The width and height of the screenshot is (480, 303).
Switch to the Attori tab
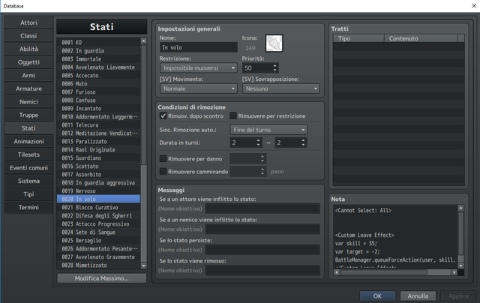click(28, 22)
